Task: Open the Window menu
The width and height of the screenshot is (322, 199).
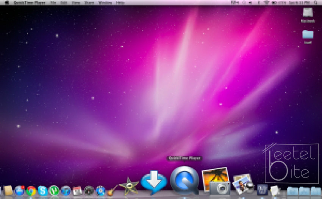Action: point(105,3)
